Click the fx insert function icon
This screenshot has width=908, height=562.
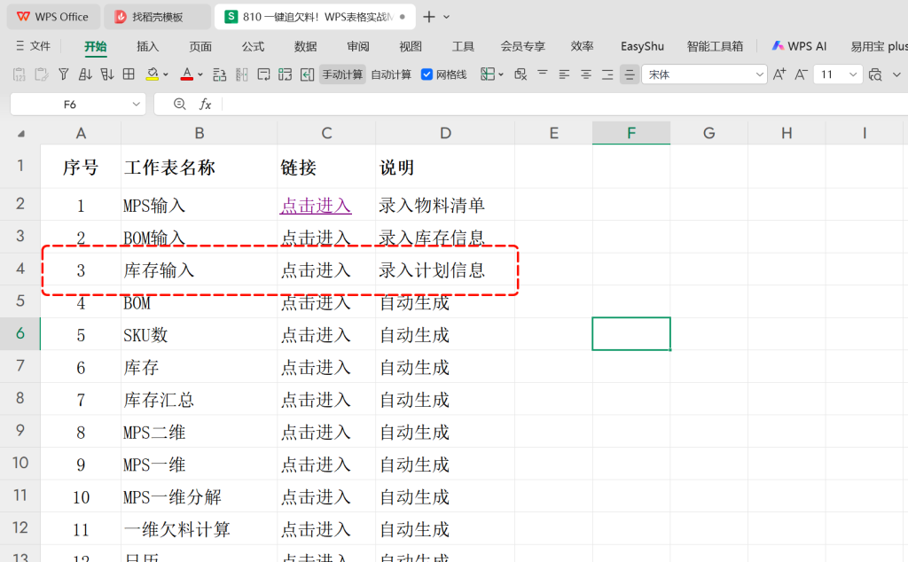(x=205, y=105)
